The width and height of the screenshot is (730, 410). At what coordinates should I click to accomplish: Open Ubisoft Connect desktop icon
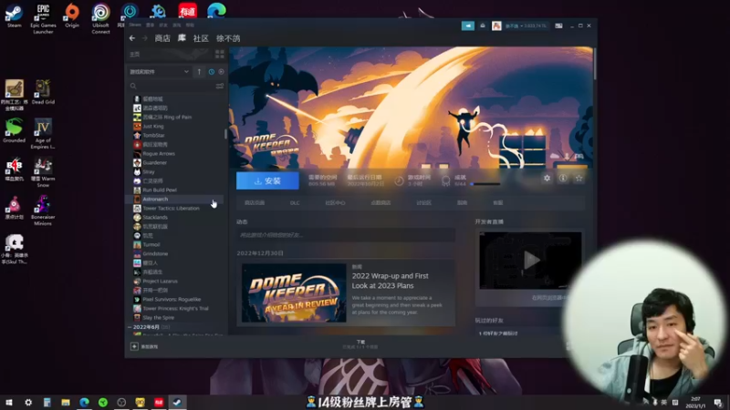point(100,18)
